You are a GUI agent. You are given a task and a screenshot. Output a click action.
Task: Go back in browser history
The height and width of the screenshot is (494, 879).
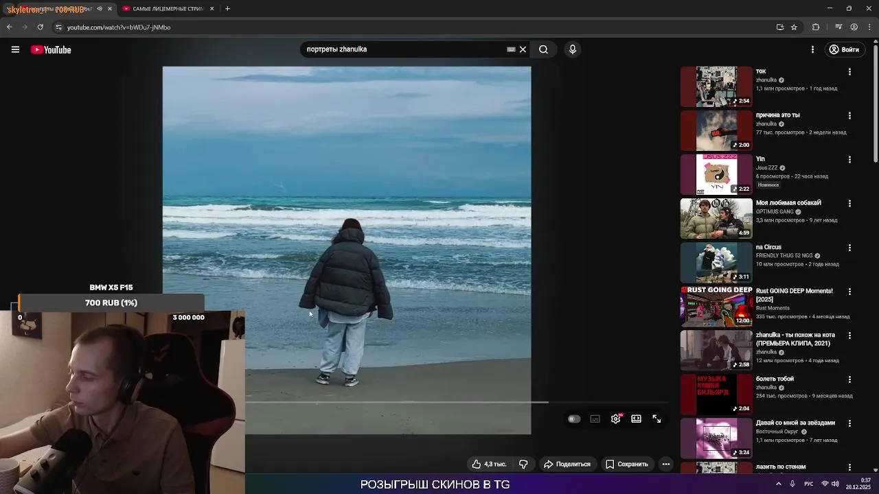click(x=9, y=27)
